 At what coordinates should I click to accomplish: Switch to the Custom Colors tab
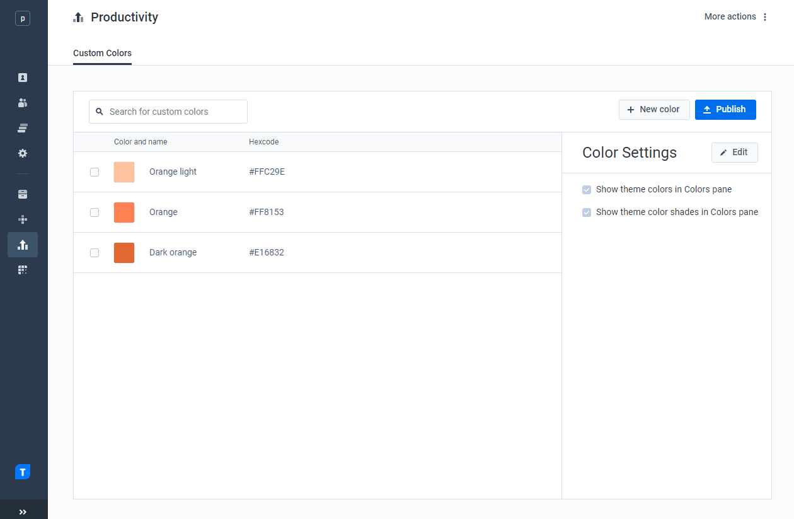pos(102,54)
